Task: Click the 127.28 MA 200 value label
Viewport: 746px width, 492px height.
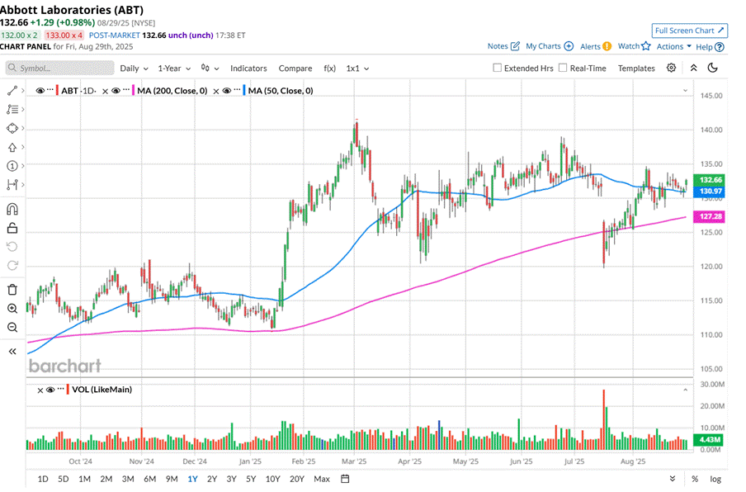Action: pyautogui.click(x=710, y=216)
